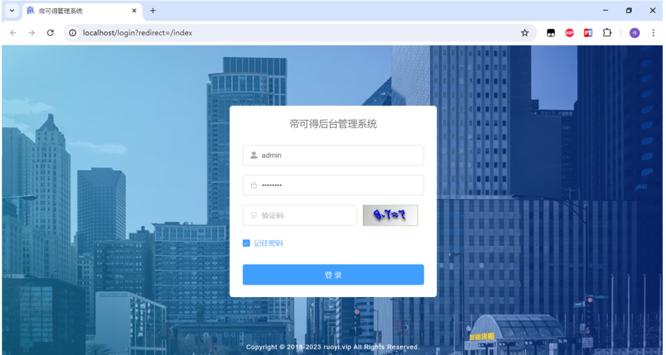Screen dimensions: 666x355
Task: Click the 验证码 captcha input field
Action: (x=299, y=215)
